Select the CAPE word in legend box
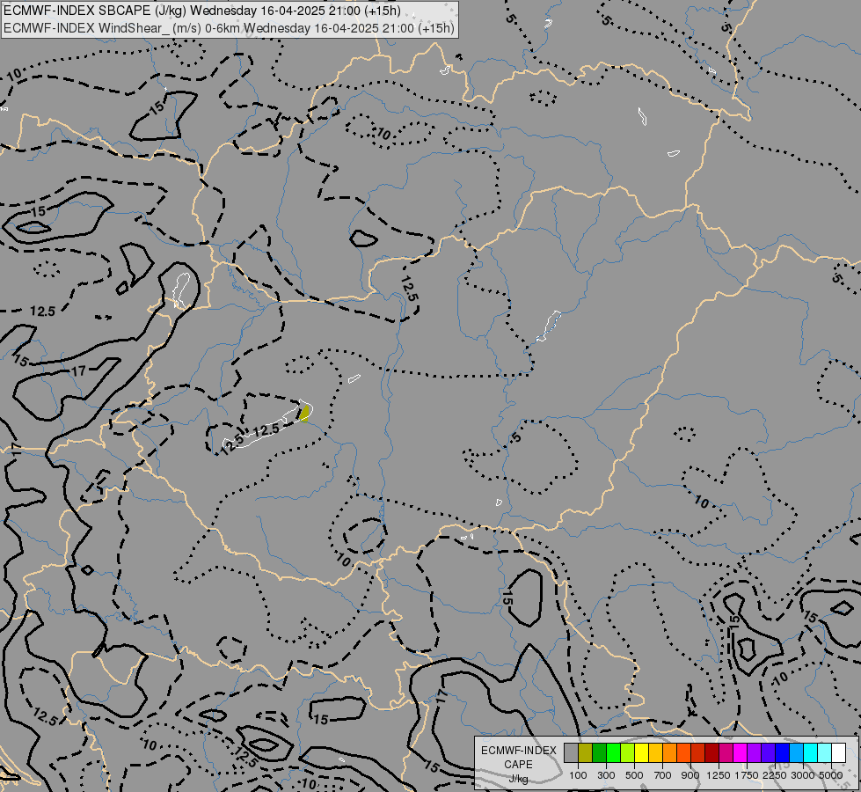The height and width of the screenshot is (792, 861). click(518, 765)
